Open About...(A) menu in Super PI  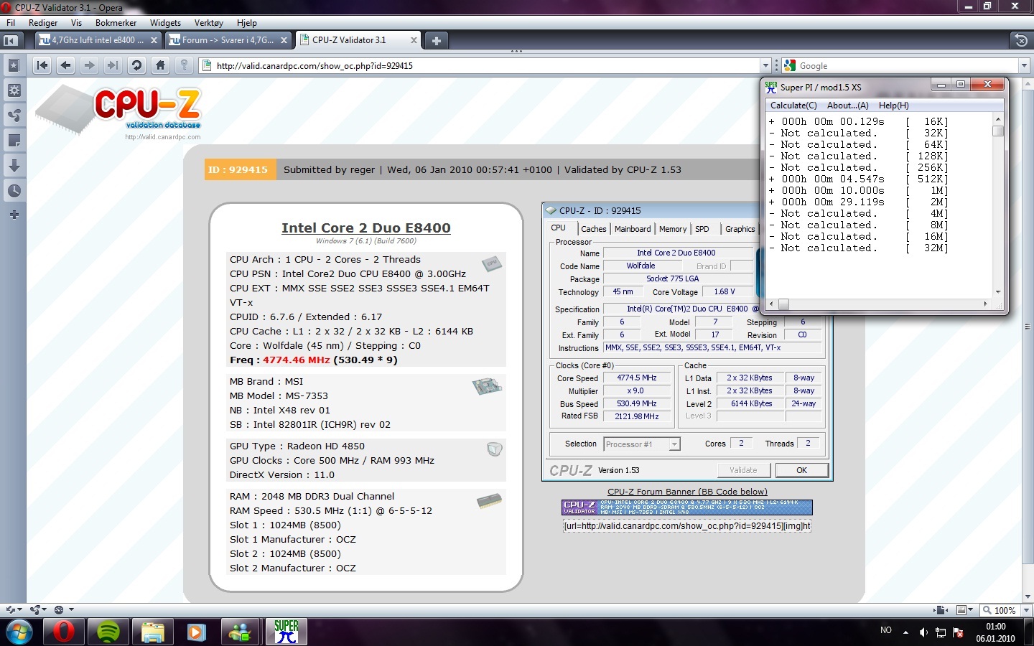[x=847, y=106]
